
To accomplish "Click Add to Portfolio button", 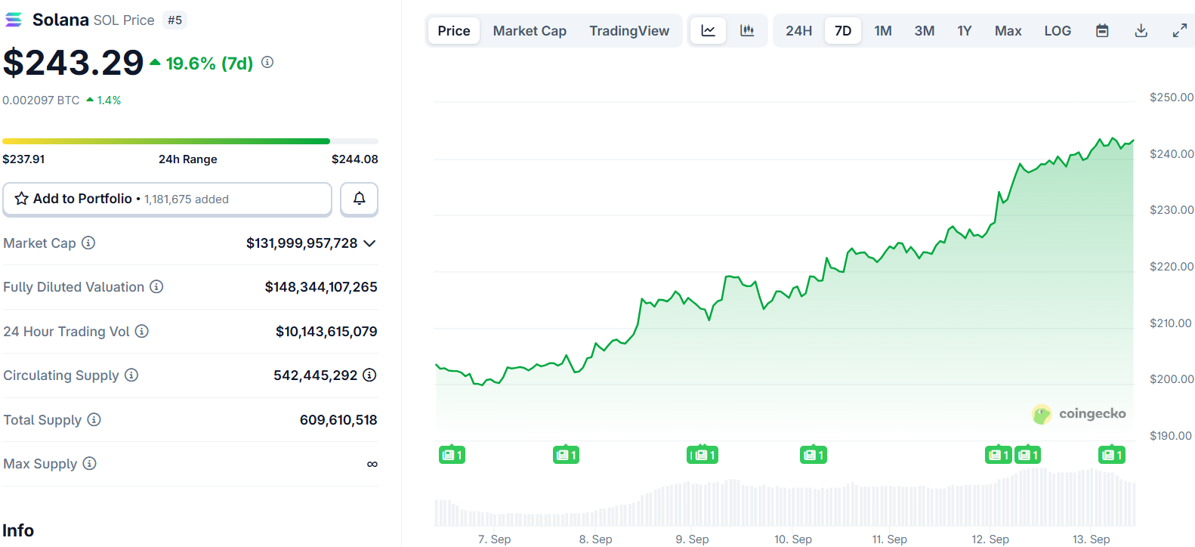I will click(167, 199).
